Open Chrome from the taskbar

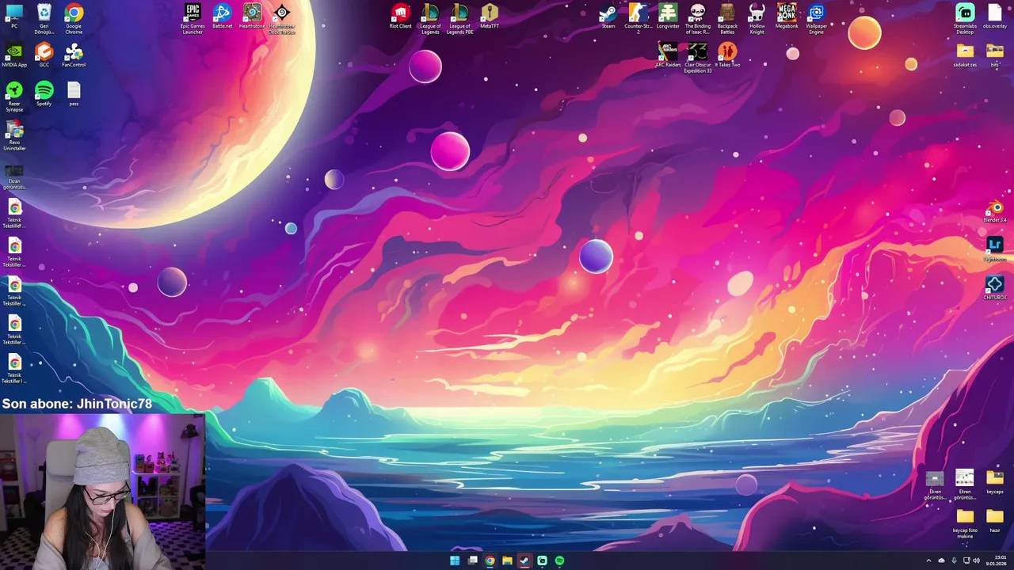pos(490,560)
